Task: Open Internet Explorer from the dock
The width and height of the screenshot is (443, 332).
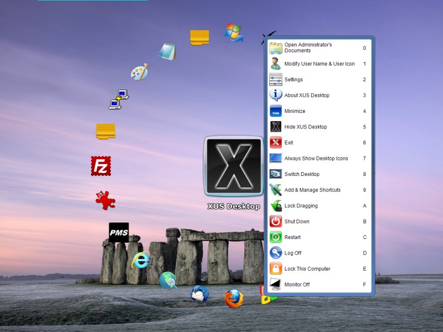Action: [141, 260]
